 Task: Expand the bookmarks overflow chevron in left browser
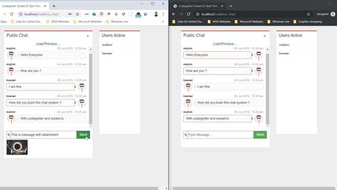click(163, 22)
